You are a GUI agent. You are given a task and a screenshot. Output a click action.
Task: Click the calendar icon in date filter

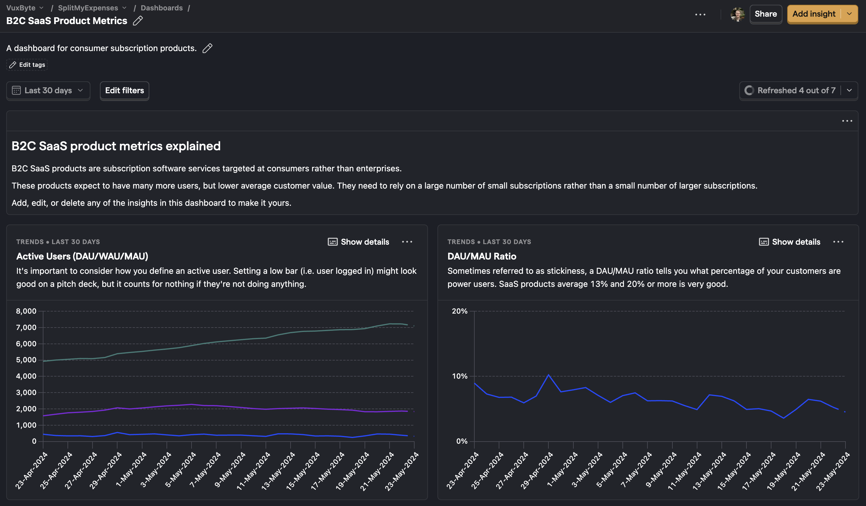click(16, 90)
